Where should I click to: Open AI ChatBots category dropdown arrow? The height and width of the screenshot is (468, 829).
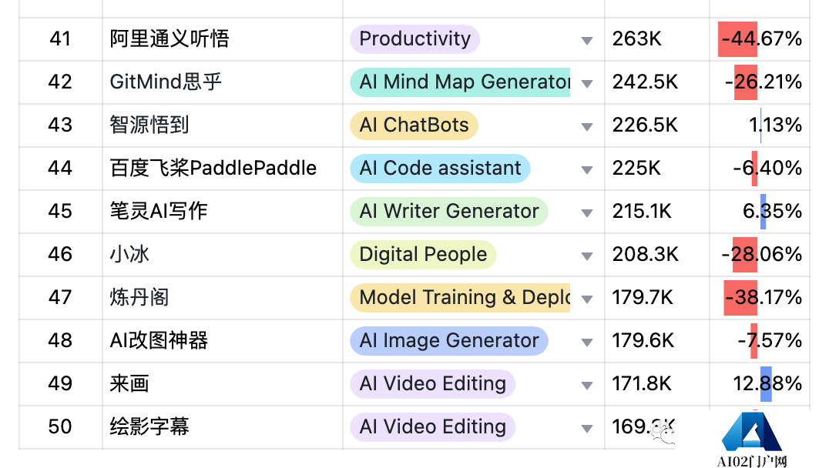(x=587, y=126)
